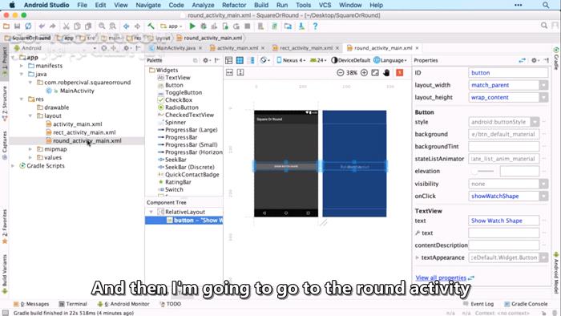This screenshot has width=561, height=316.
Task: Adjust the elevation slider in Properties
Action: pos(482,172)
